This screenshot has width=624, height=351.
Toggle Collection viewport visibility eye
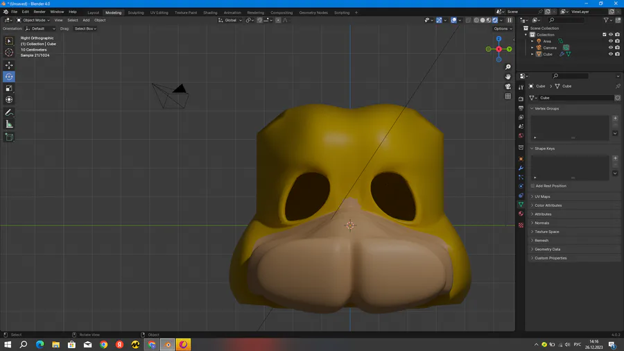coord(610,35)
